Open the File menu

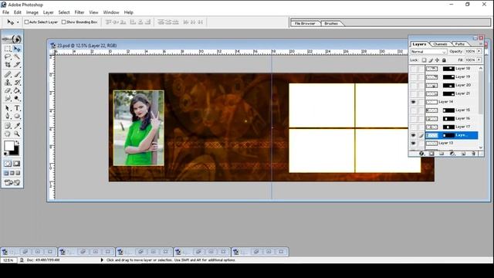[5, 12]
